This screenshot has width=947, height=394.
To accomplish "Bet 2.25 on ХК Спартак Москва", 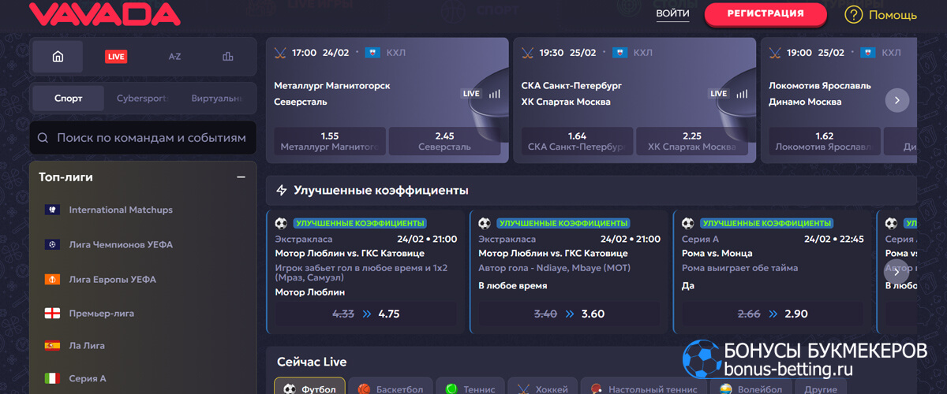I will 692,141.
